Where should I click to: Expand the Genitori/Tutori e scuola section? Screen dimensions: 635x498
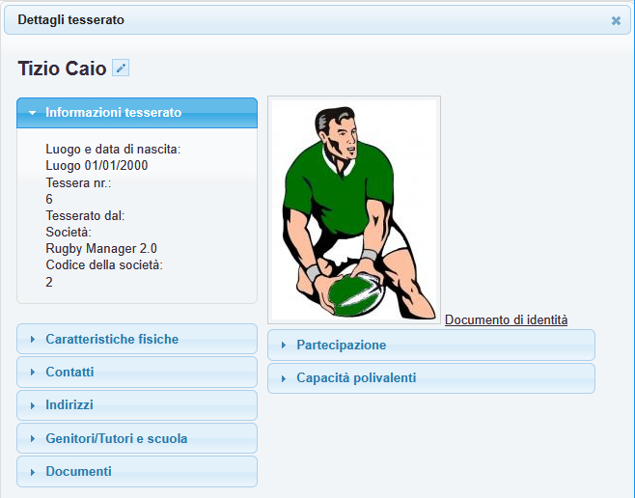(117, 438)
